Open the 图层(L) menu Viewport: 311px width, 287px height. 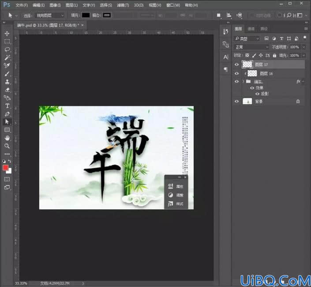pyautogui.click(x=71, y=5)
